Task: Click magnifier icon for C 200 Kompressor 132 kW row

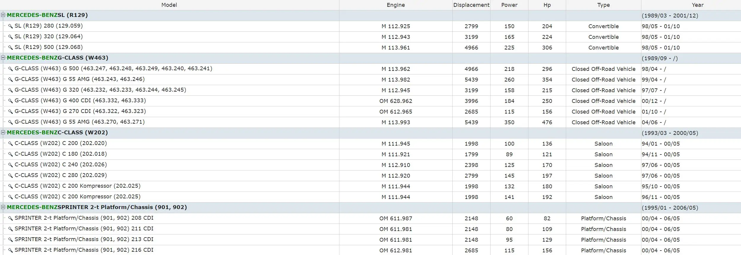Action: (10, 186)
